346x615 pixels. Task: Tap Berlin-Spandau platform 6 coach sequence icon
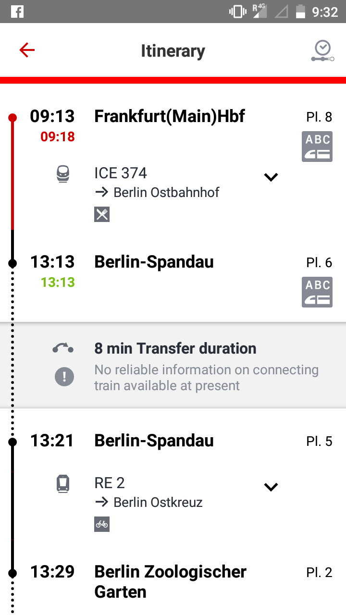317,292
